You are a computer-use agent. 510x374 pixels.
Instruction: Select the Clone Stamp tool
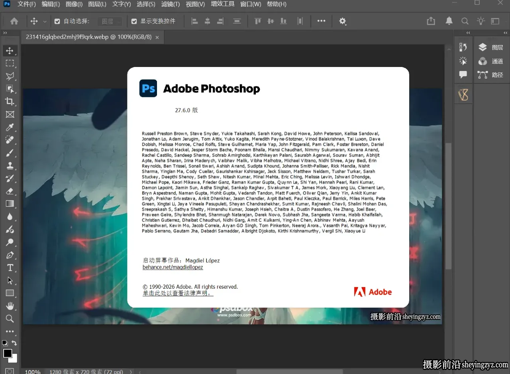(10, 165)
